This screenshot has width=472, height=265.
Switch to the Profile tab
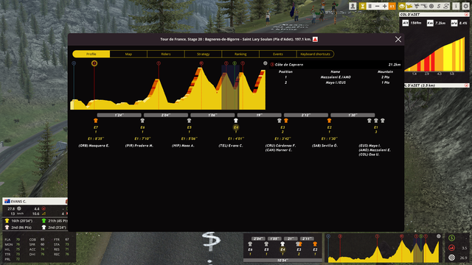[91, 54]
